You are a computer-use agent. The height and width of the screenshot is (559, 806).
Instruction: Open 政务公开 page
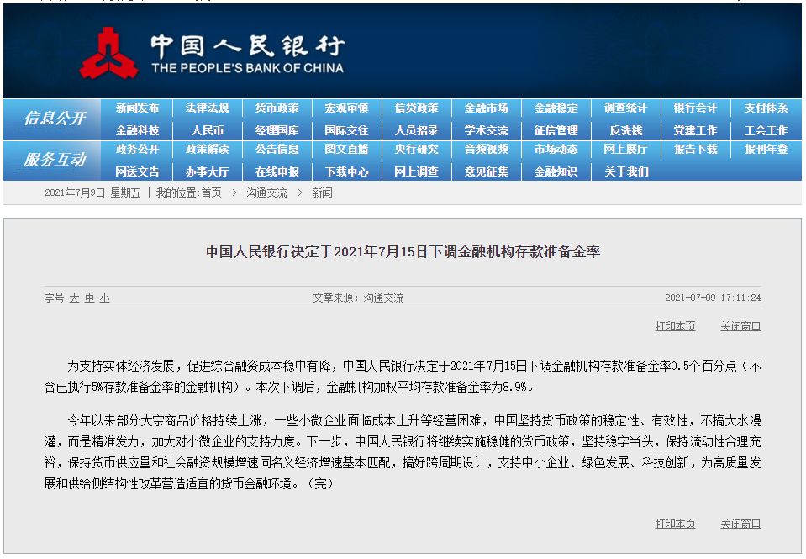137,149
